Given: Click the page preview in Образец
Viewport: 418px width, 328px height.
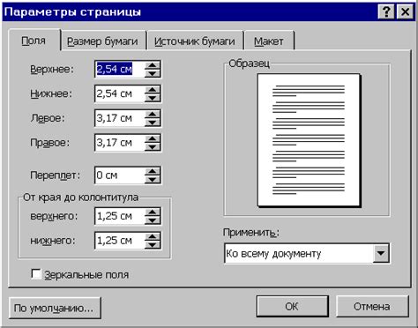Looking at the screenshot, I should coord(309,140).
